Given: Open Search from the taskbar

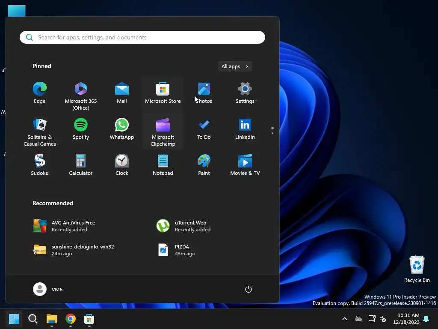Looking at the screenshot, I should pos(33,319).
